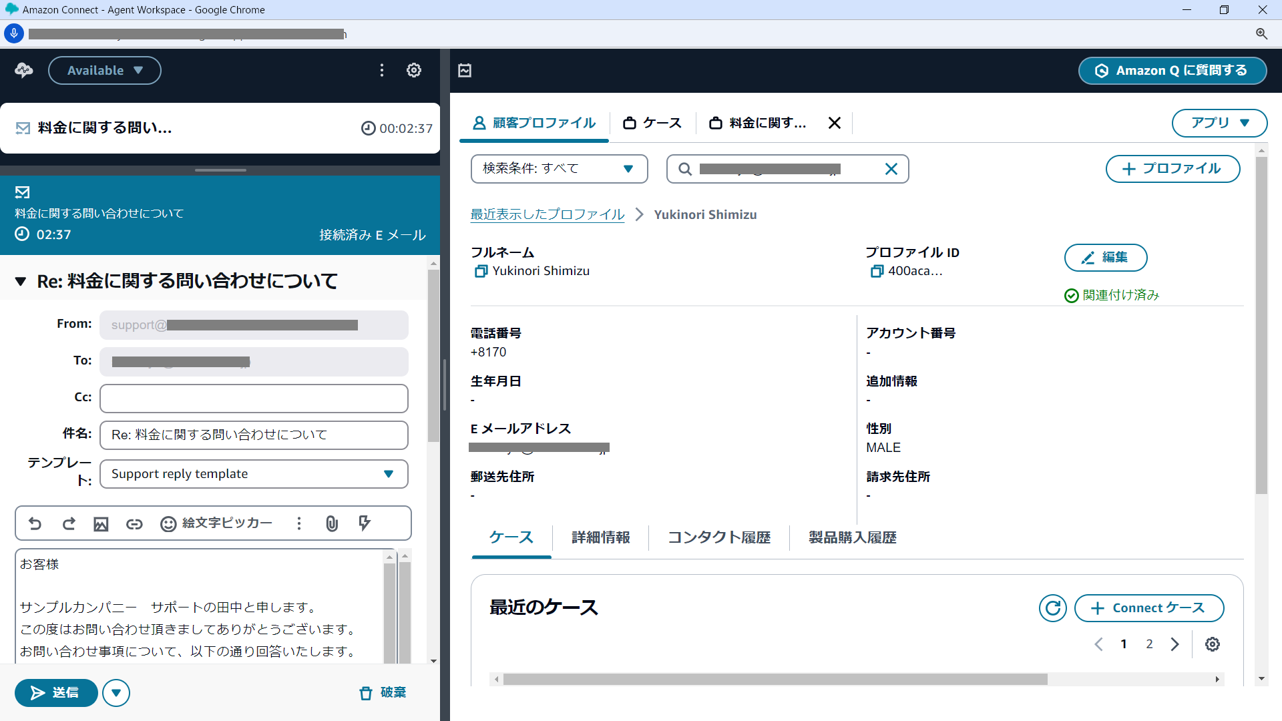The image size is (1282, 721).
Task: Click the paperclip attachment icon
Action: click(x=332, y=524)
